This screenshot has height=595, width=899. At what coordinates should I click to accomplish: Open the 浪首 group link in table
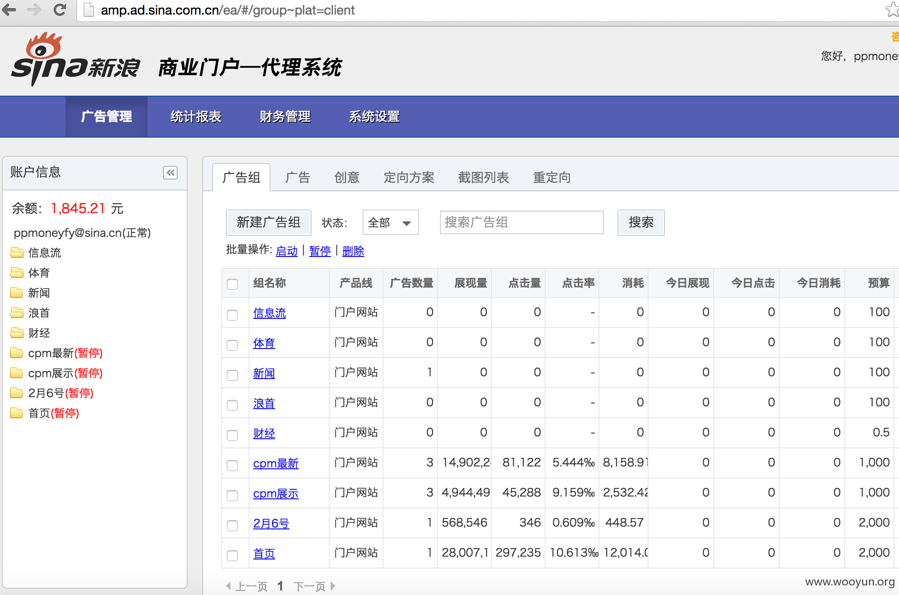click(264, 403)
